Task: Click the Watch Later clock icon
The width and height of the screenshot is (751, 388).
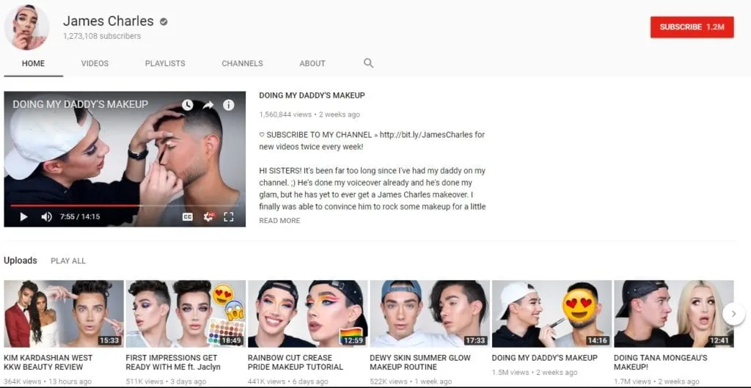Action: point(188,105)
